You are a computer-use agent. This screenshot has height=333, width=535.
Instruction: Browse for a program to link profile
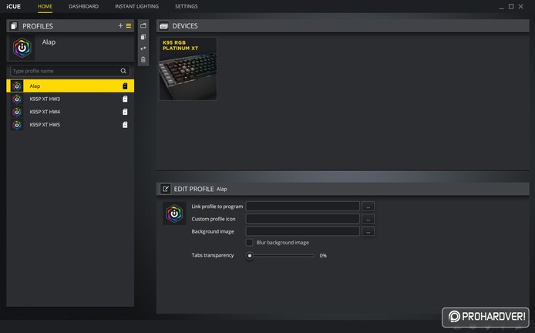[368, 206]
